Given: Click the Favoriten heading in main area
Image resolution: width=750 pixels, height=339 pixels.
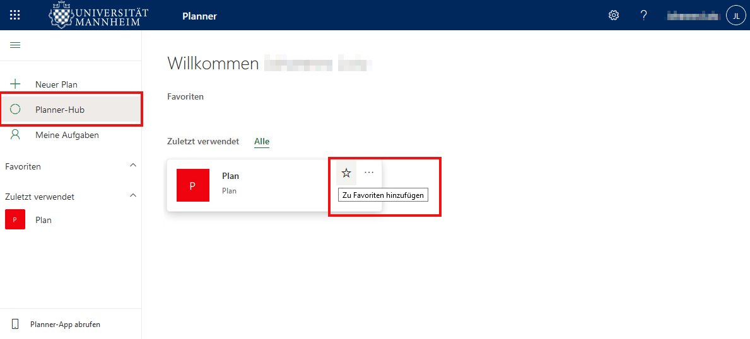Looking at the screenshot, I should [x=185, y=96].
